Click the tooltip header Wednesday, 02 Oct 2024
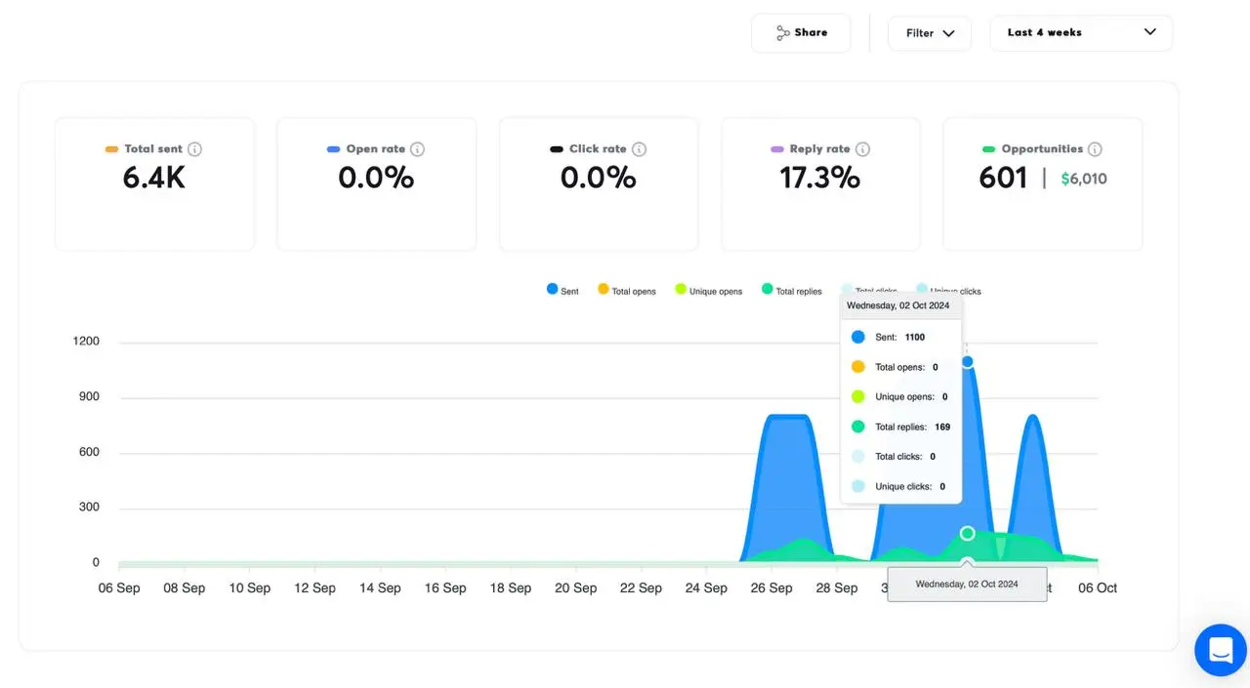 point(898,305)
